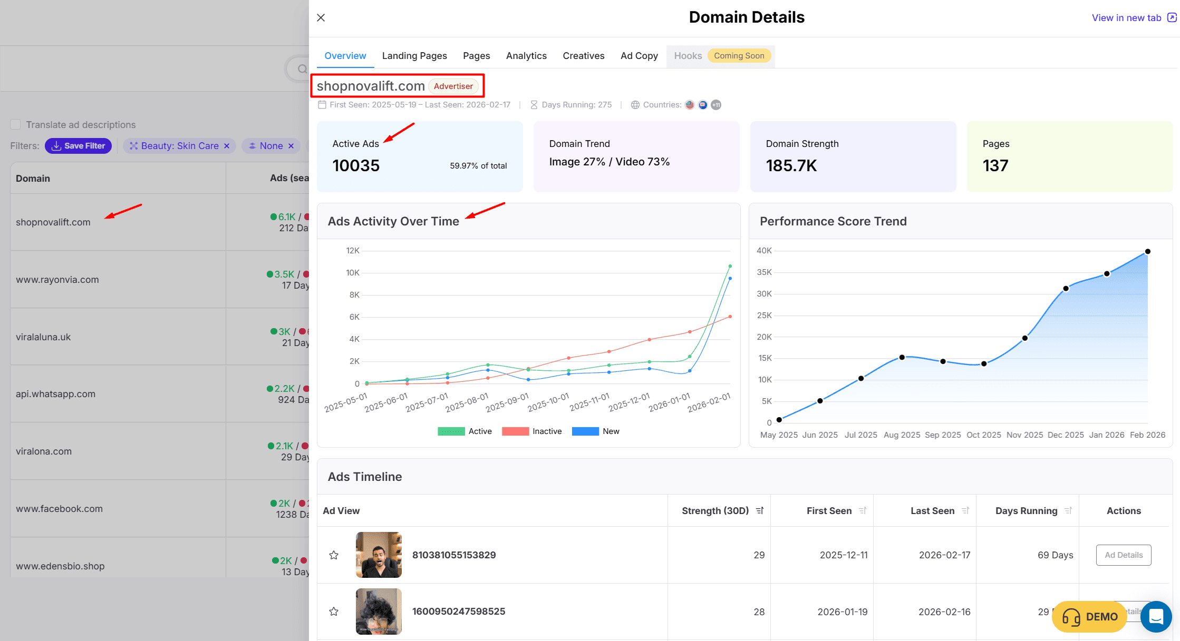Click the open-in-new-tab arrow icon
The image size is (1180, 641).
click(1172, 17)
